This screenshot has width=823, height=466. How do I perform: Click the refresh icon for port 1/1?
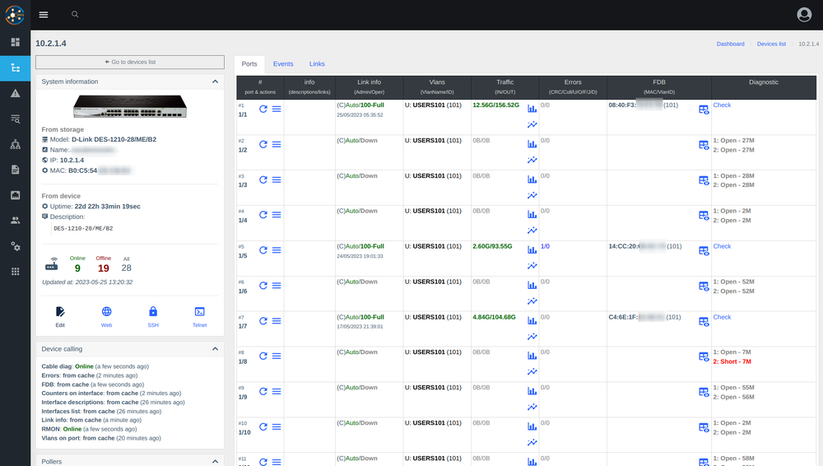263,109
